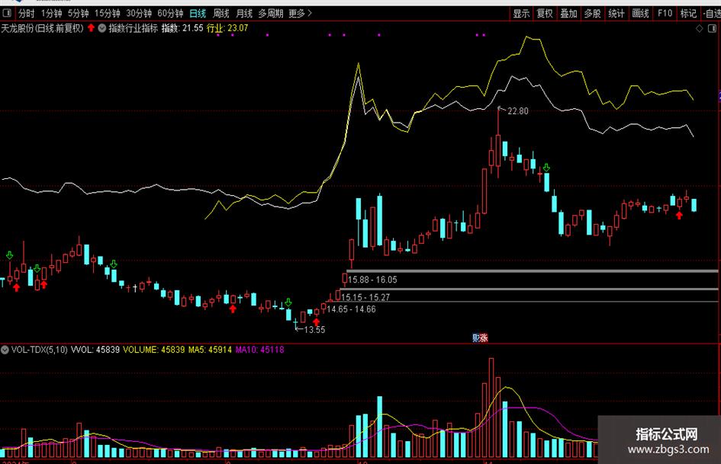The image size is (721, 464).
Task: Click the diamond icon at chart top-right
Action: (x=699, y=28)
